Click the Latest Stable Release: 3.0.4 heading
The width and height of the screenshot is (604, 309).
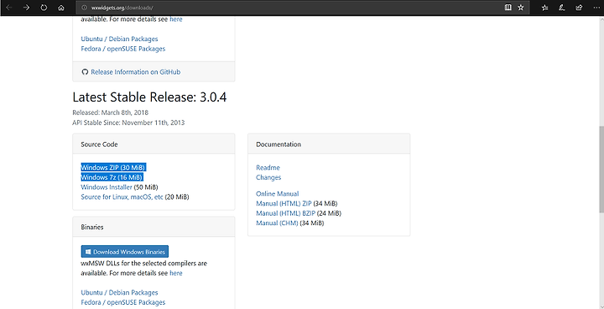pos(149,97)
